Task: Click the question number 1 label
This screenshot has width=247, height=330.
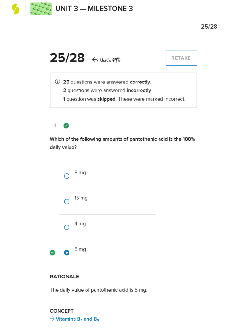Action: tap(55, 125)
